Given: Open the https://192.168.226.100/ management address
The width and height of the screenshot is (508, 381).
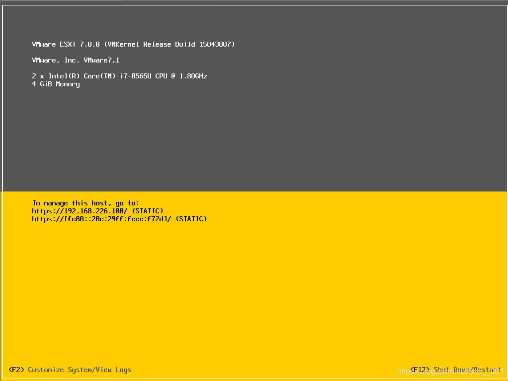Looking at the screenshot, I should tap(80, 211).
